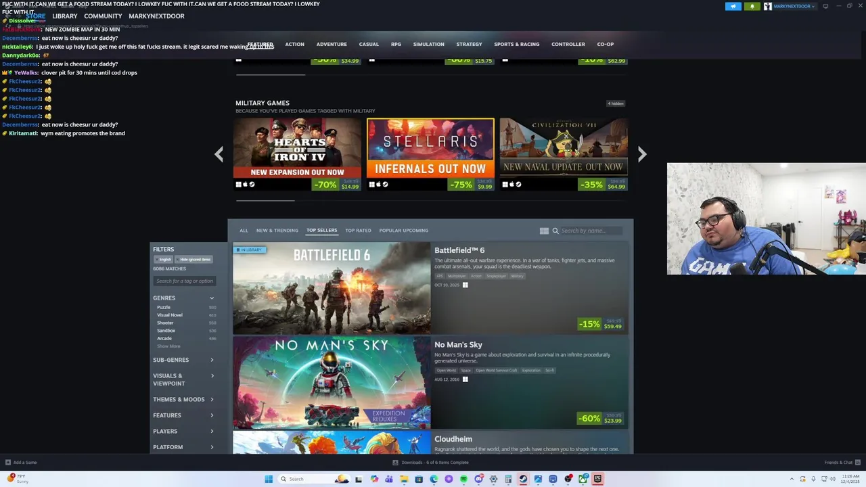This screenshot has height=487, width=866.
Task: Open the announcements megaphone icon
Action: click(x=733, y=6)
